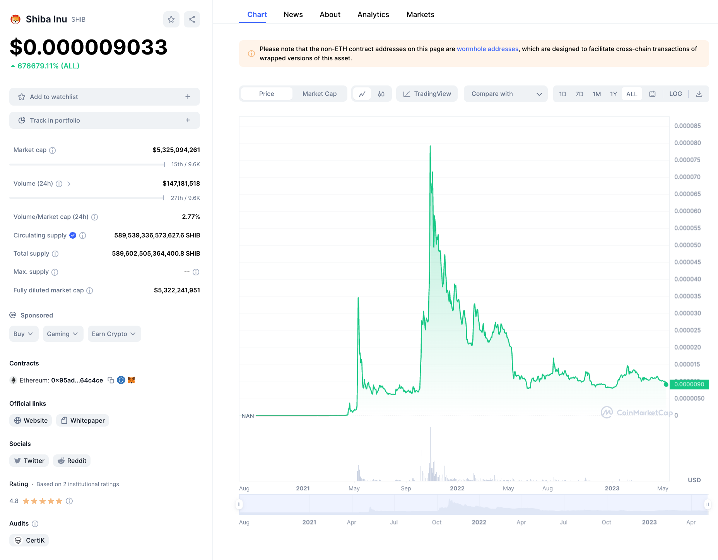The image size is (718, 560).
Task: Click Add to watchlist button
Action: [104, 97]
